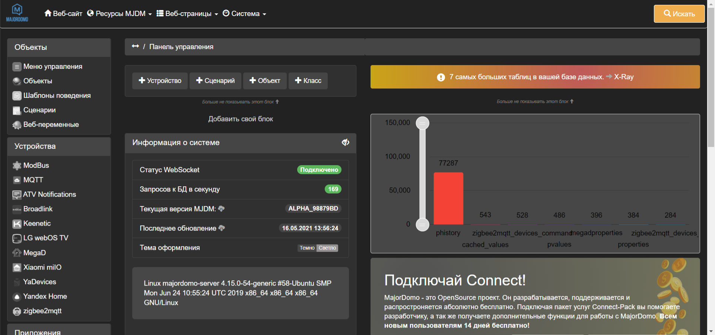The width and height of the screenshot is (715, 335).
Task: Click the YaDevices icon
Action: (17, 282)
